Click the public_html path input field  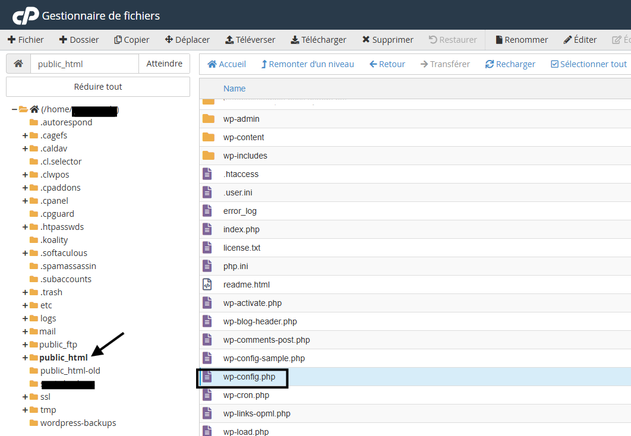(84, 64)
